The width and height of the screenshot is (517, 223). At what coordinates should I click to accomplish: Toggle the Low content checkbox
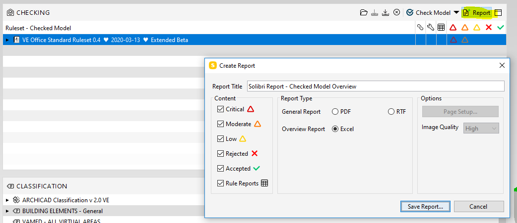[x=221, y=139]
